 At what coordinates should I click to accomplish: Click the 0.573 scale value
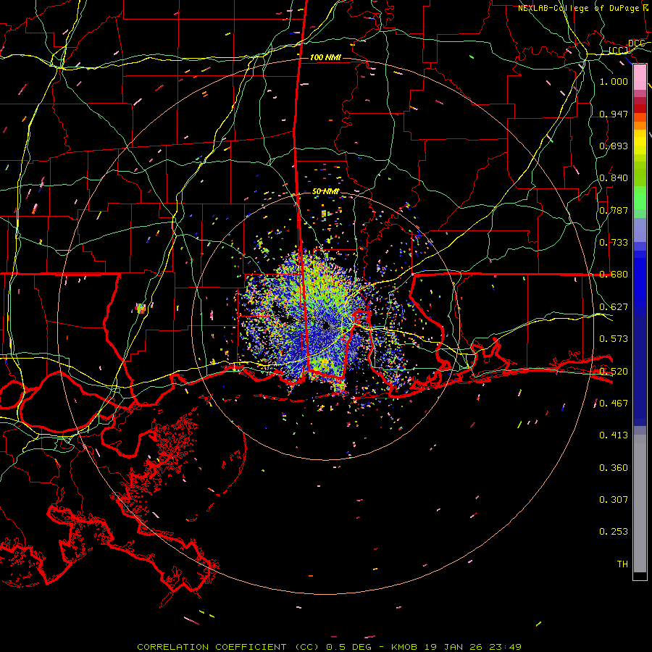click(614, 338)
